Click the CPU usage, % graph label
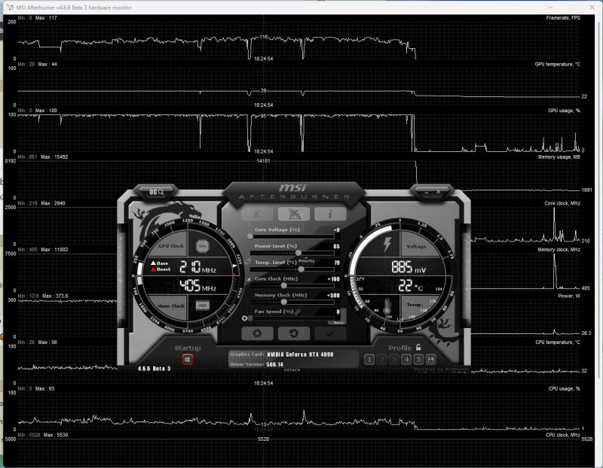The height and width of the screenshot is (468, 603). point(564,388)
